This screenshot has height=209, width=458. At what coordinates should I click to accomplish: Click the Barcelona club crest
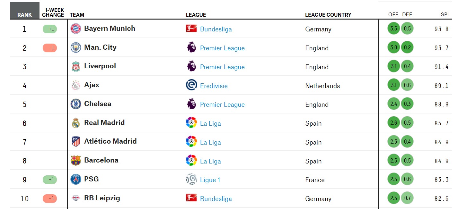76,161
